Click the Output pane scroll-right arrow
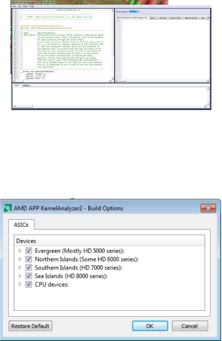This screenshot has height=341, width=222. coord(205,106)
